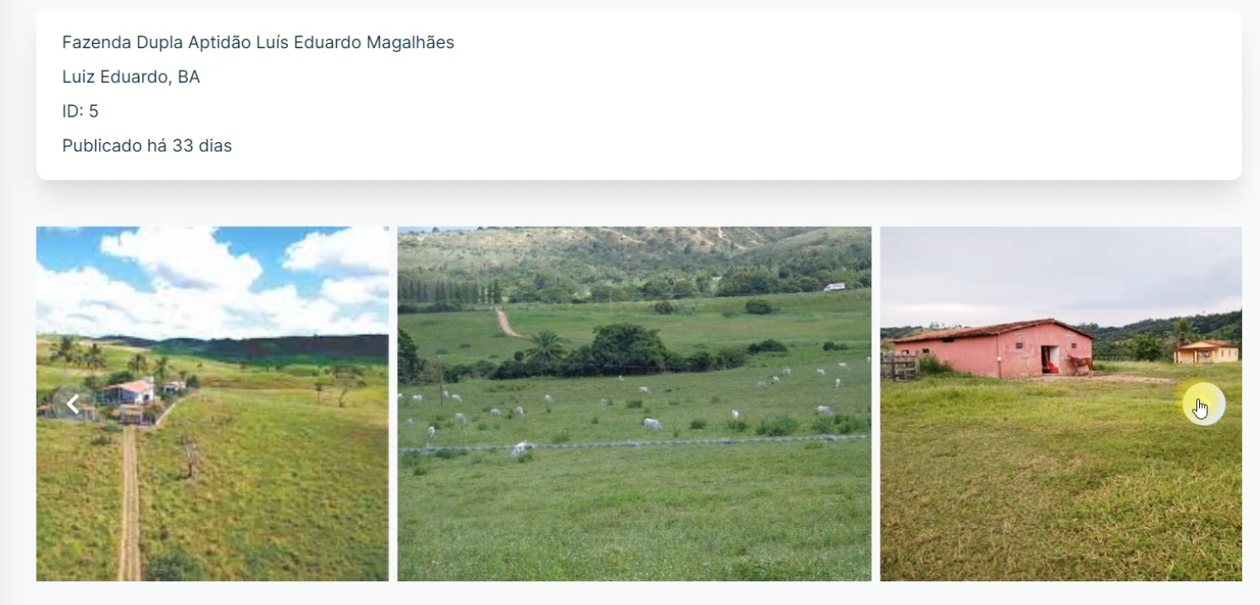Click the ID: 5 label
Image resolution: width=1260 pixels, height=605 pixels.
click(x=80, y=111)
